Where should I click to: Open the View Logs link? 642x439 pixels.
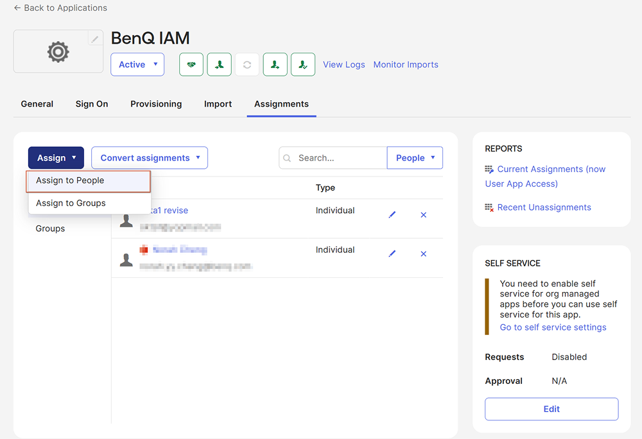coord(343,65)
